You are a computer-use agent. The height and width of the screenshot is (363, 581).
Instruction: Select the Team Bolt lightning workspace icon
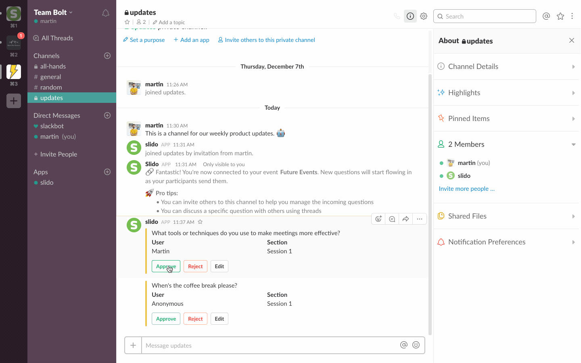coord(14,72)
